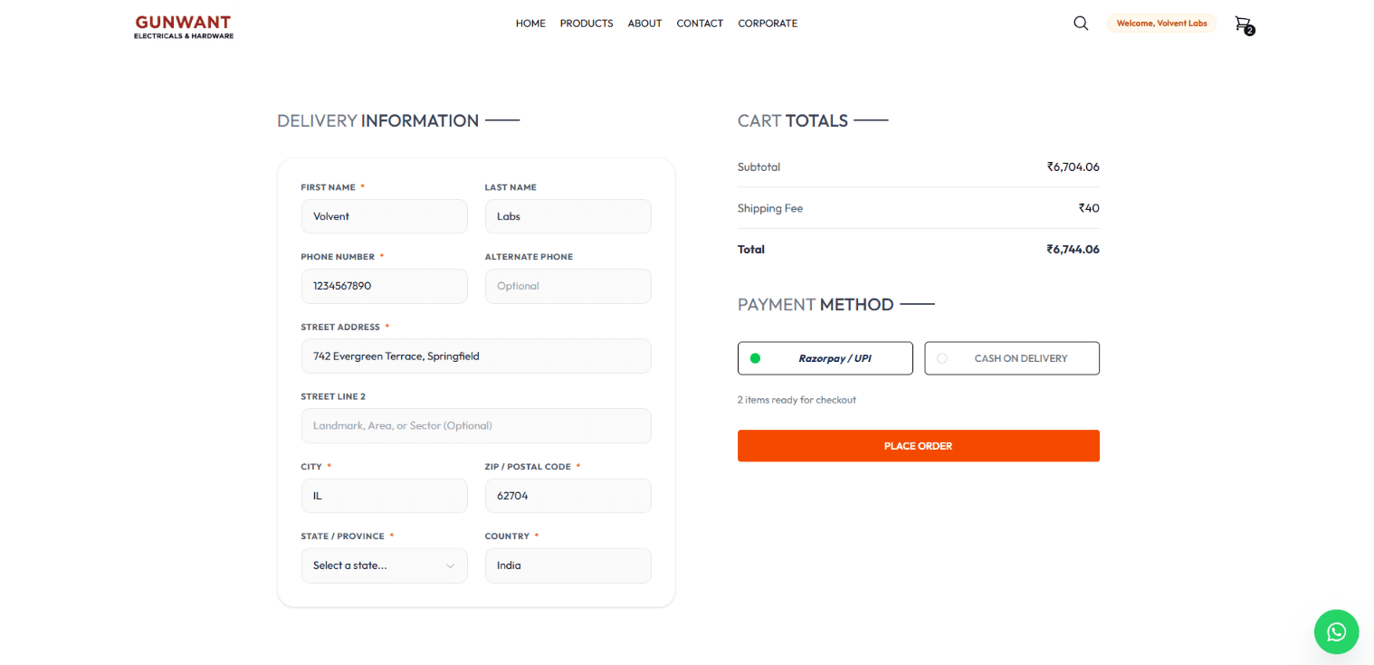This screenshot has height=665, width=1374.
Task: Open the State / Province dropdown
Action: [x=385, y=565]
